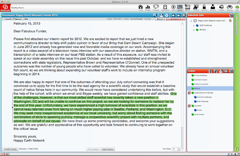Open the Code Applications side tab
The width and height of the screenshot is (240, 156).
[x=237, y=24]
